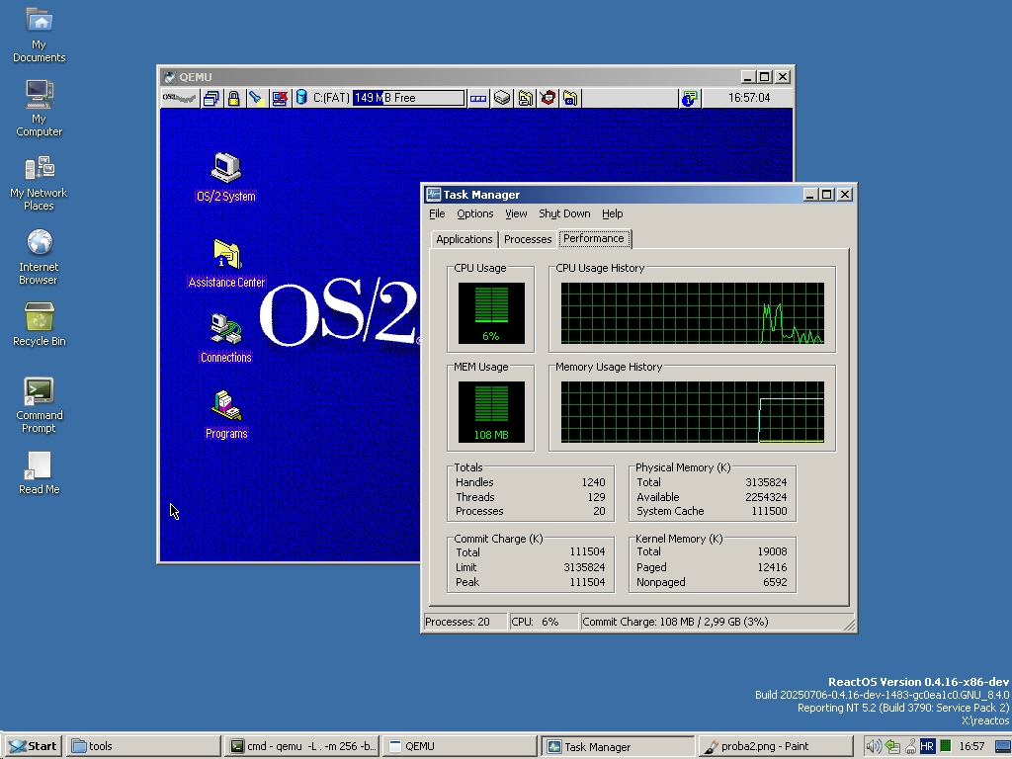
Task: Open the View menu in Task Manager
Action: 516,213
